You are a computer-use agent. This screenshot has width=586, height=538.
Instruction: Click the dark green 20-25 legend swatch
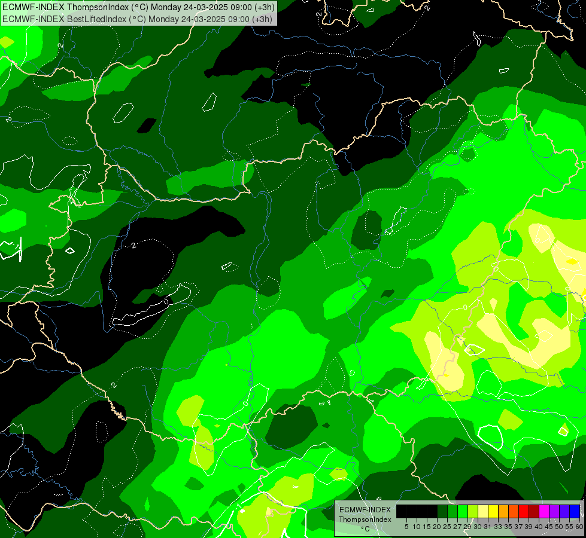click(x=442, y=512)
